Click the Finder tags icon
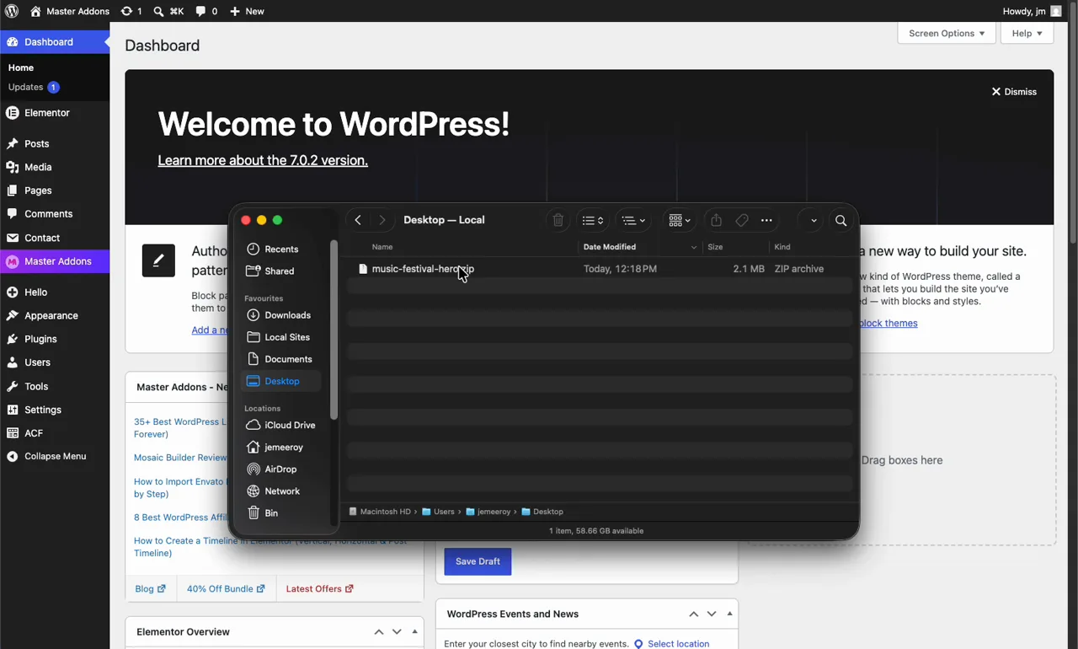This screenshot has width=1078, height=649. (x=742, y=221)
